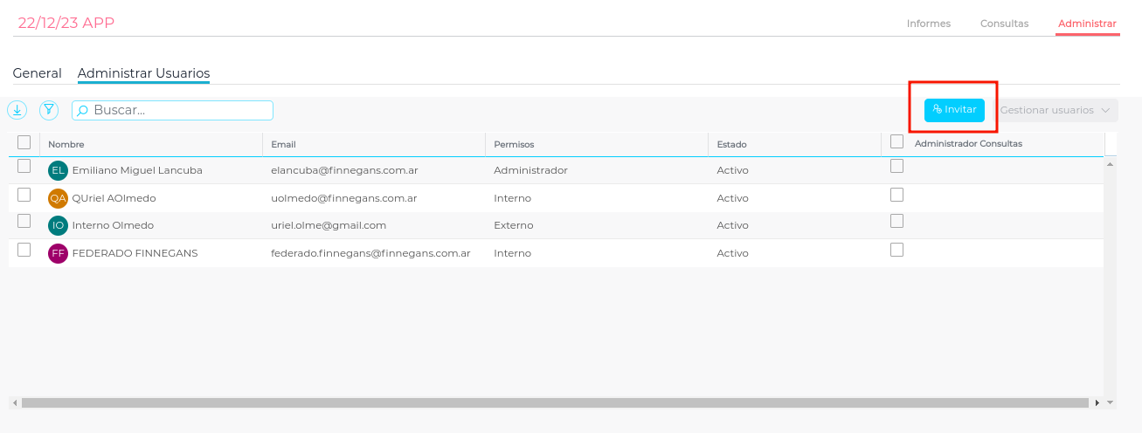Open the filter funnel icon
This screenshot has width=1142, height=433.
pos(49,110)
